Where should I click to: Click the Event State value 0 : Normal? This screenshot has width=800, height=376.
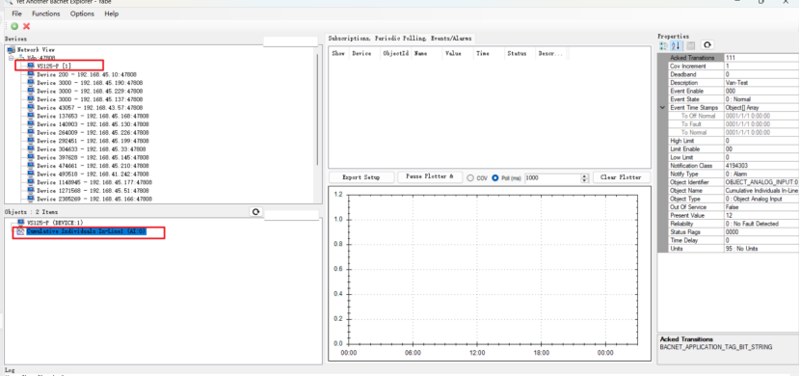(761, 99)
